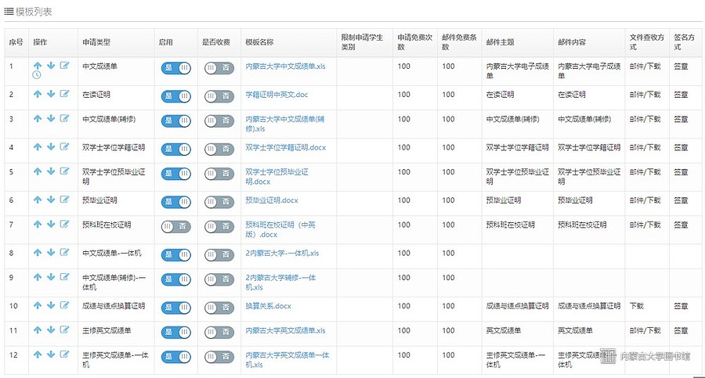Move row 1 中文成绩单 up

point(38,66)
